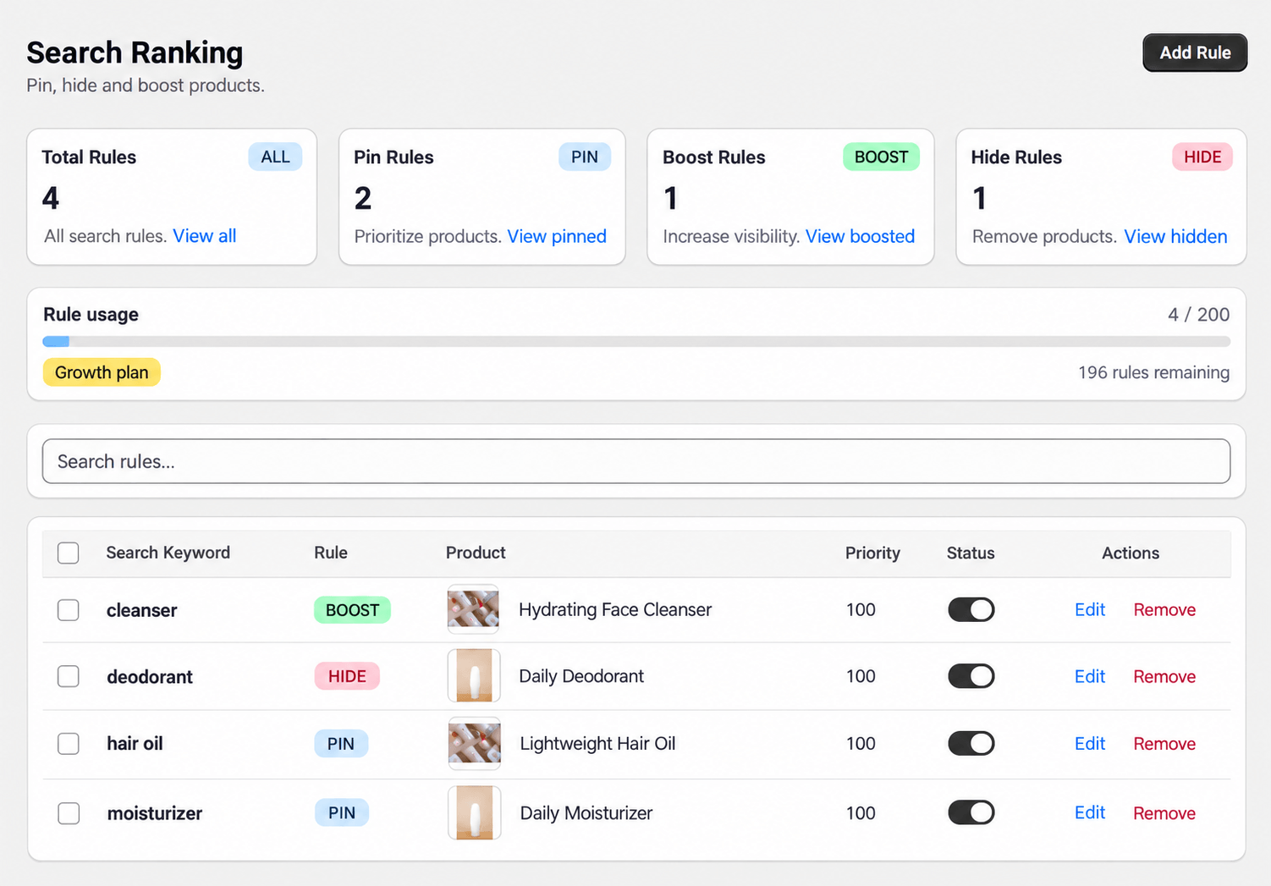Viewport: 1271px width, 886px height.
Task: Remove the cleanser rule
Action: coord(1164,609)
